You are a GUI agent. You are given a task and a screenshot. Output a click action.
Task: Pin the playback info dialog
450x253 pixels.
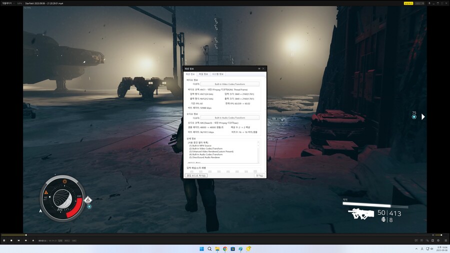click(x=259, y=68)
